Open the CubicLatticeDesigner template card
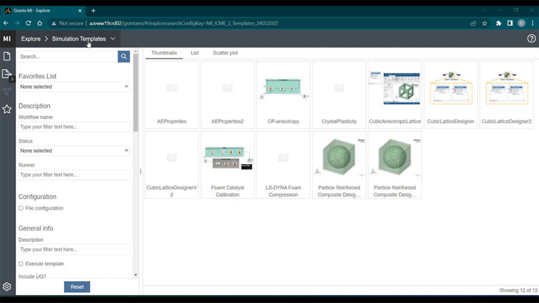Viewport: 539px width, 303px height. pyautogui.click(x=451, y=95)
